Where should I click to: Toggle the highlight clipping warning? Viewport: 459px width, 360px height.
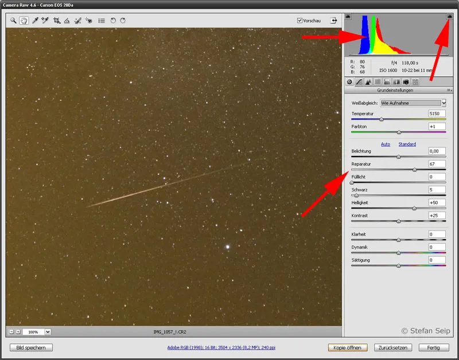click(x=449, y=17)
